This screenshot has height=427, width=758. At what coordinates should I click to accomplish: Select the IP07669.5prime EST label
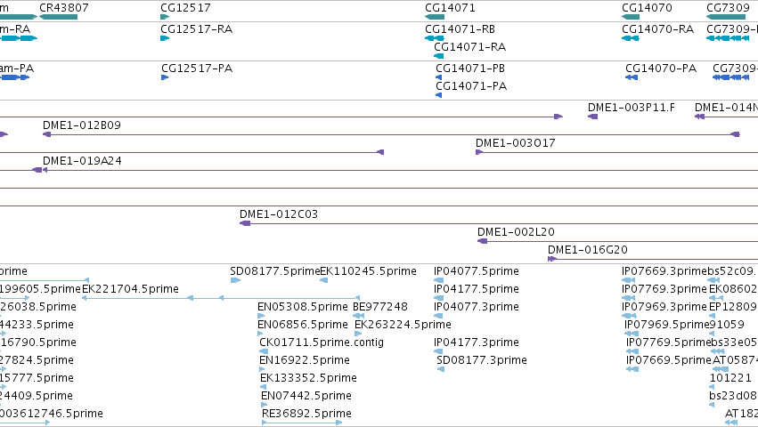pyautogui.click(x=669, y=360)
